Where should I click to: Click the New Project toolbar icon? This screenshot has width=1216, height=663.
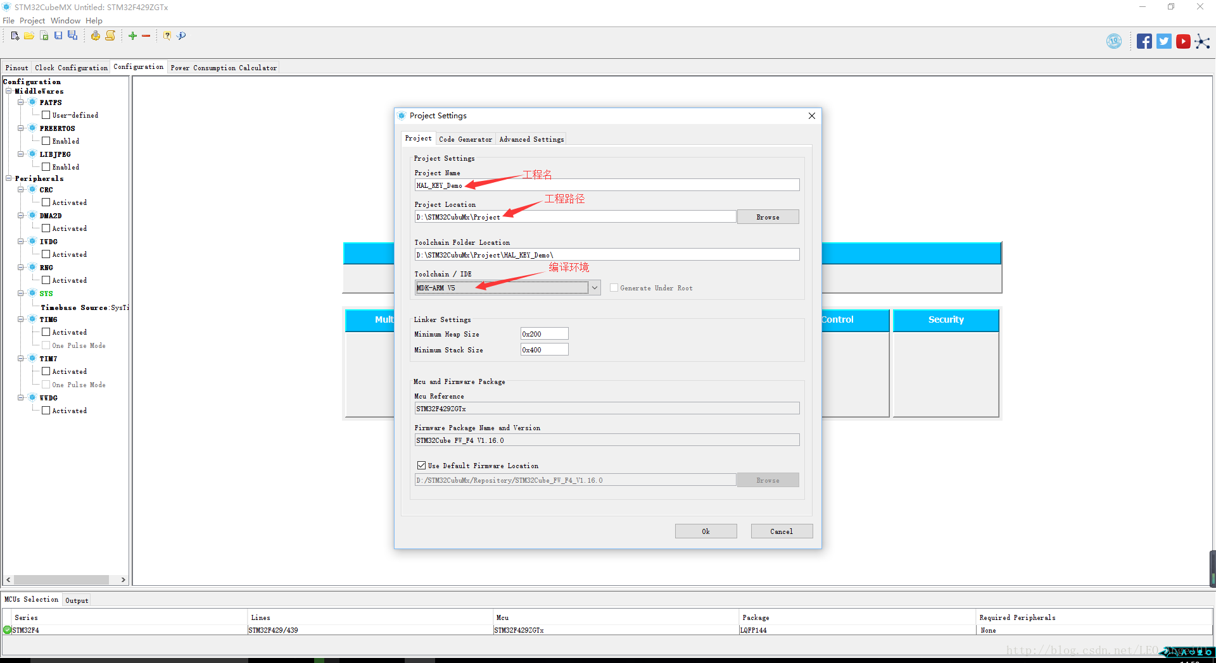click(x=15, y=36)
